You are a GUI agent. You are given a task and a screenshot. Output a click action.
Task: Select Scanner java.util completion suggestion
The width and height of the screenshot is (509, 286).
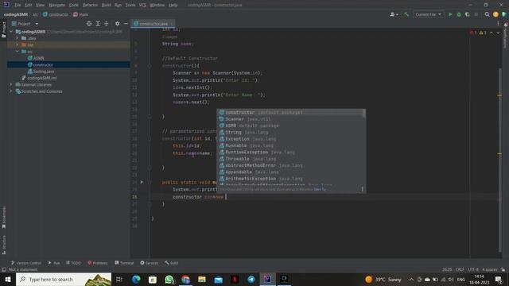[290, 119]
